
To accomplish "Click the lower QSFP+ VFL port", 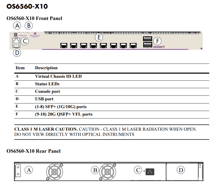I will [148, 45].
